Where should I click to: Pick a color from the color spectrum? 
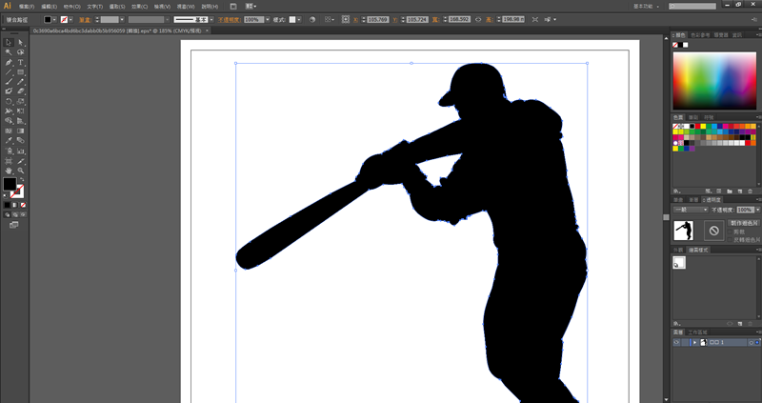[x=714, y=79]
